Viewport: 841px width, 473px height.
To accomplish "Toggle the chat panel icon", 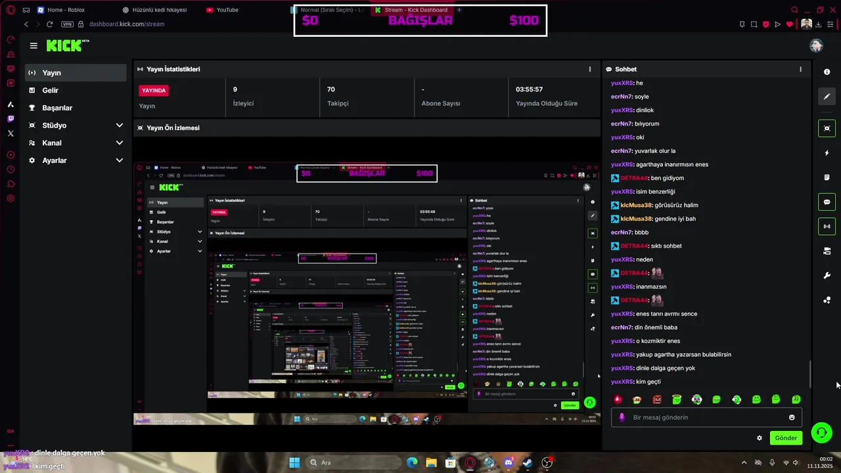I will pyautogui.click(x=827, y=202).
